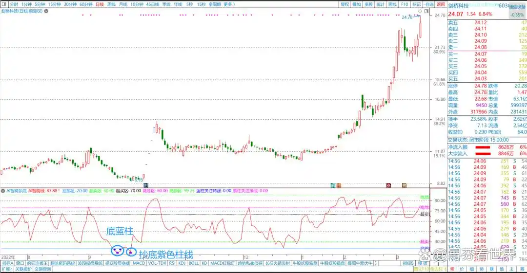Image resolution: width=527 pixels, height=273 pixels.
Task: Select the 5分钟 period
Action: pyautogui.click(x=40, y=4)
